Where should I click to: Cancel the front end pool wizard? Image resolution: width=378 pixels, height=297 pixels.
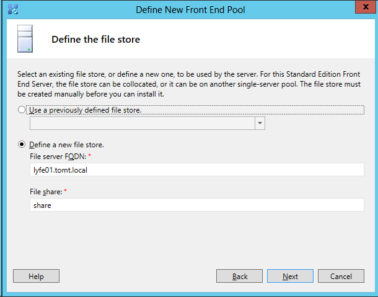[341, 276]
